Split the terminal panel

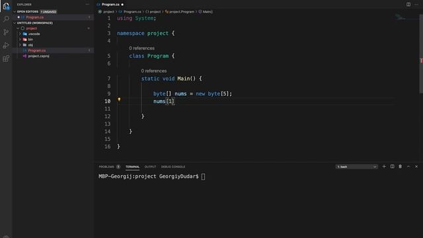coord(392,167)
